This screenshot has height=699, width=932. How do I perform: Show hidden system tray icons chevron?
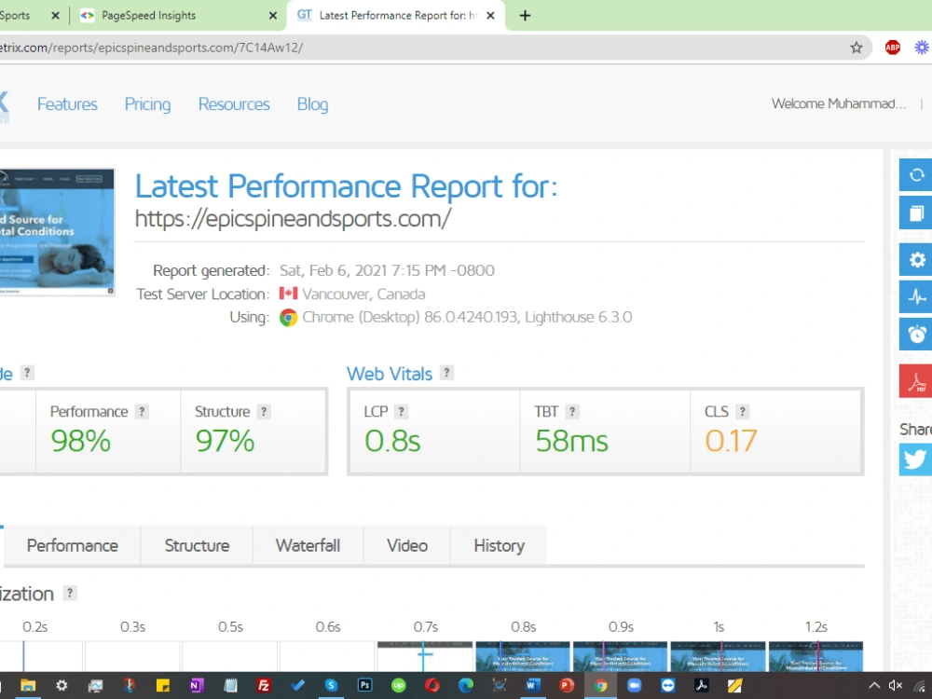point(874,685)
